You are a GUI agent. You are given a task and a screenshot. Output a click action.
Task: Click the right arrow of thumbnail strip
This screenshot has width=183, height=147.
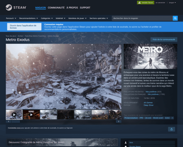pyautogui.click(x=119, y=121)
